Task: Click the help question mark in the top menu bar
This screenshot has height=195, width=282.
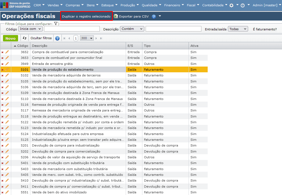Action: (x=242, y=5)
